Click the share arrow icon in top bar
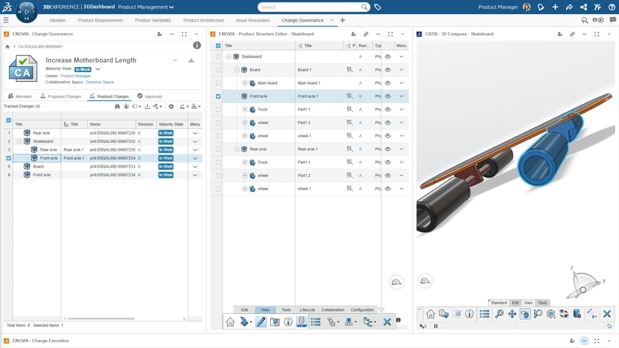The width and height of the screenshot is (619, 348). pos(569,7)
